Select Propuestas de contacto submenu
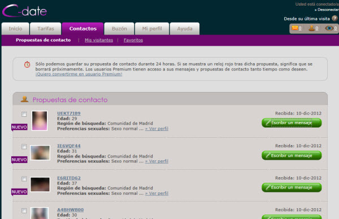The height and width of the screenshot is (219, 339). [x=44, y=40]
